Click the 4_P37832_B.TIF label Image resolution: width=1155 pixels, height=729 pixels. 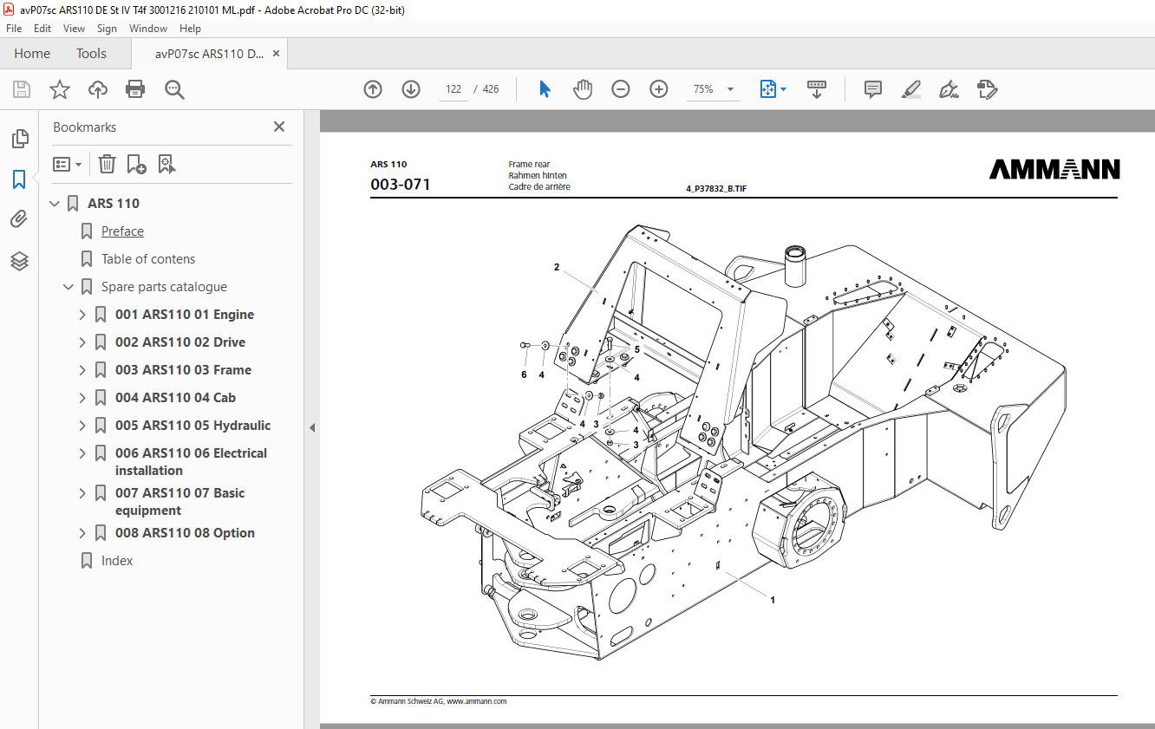pyautogui.click(x=716, y=188)
